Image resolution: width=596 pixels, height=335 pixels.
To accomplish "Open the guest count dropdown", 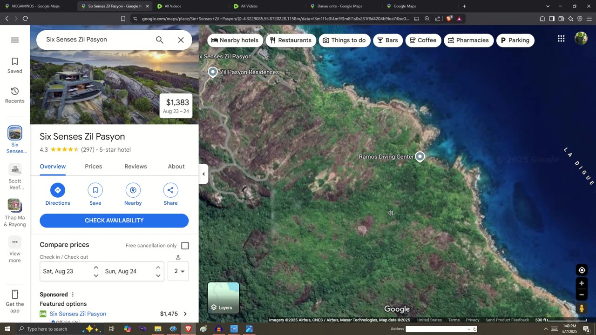I will [178, 271].
